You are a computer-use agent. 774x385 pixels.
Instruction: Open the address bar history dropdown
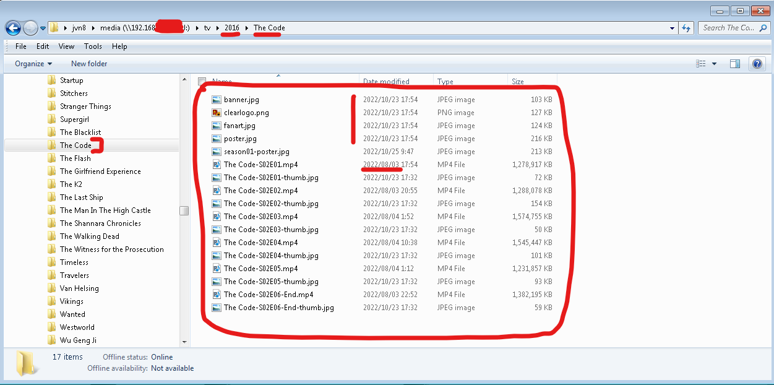(673, 28)
